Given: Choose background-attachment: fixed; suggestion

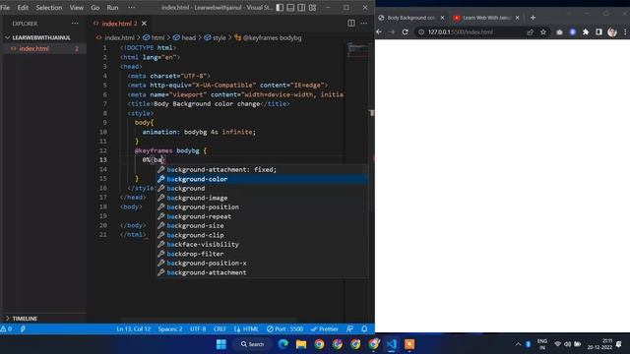Looking at the screenshot, I should pos(262,170).
